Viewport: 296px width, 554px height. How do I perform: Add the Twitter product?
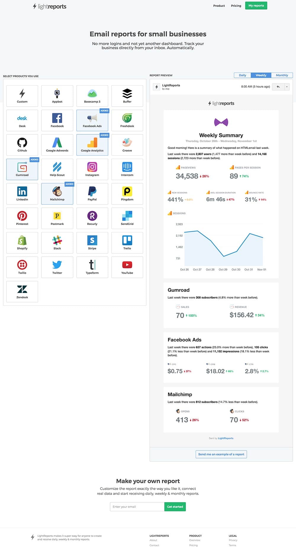pyautogui.click(x=57, y=267)
